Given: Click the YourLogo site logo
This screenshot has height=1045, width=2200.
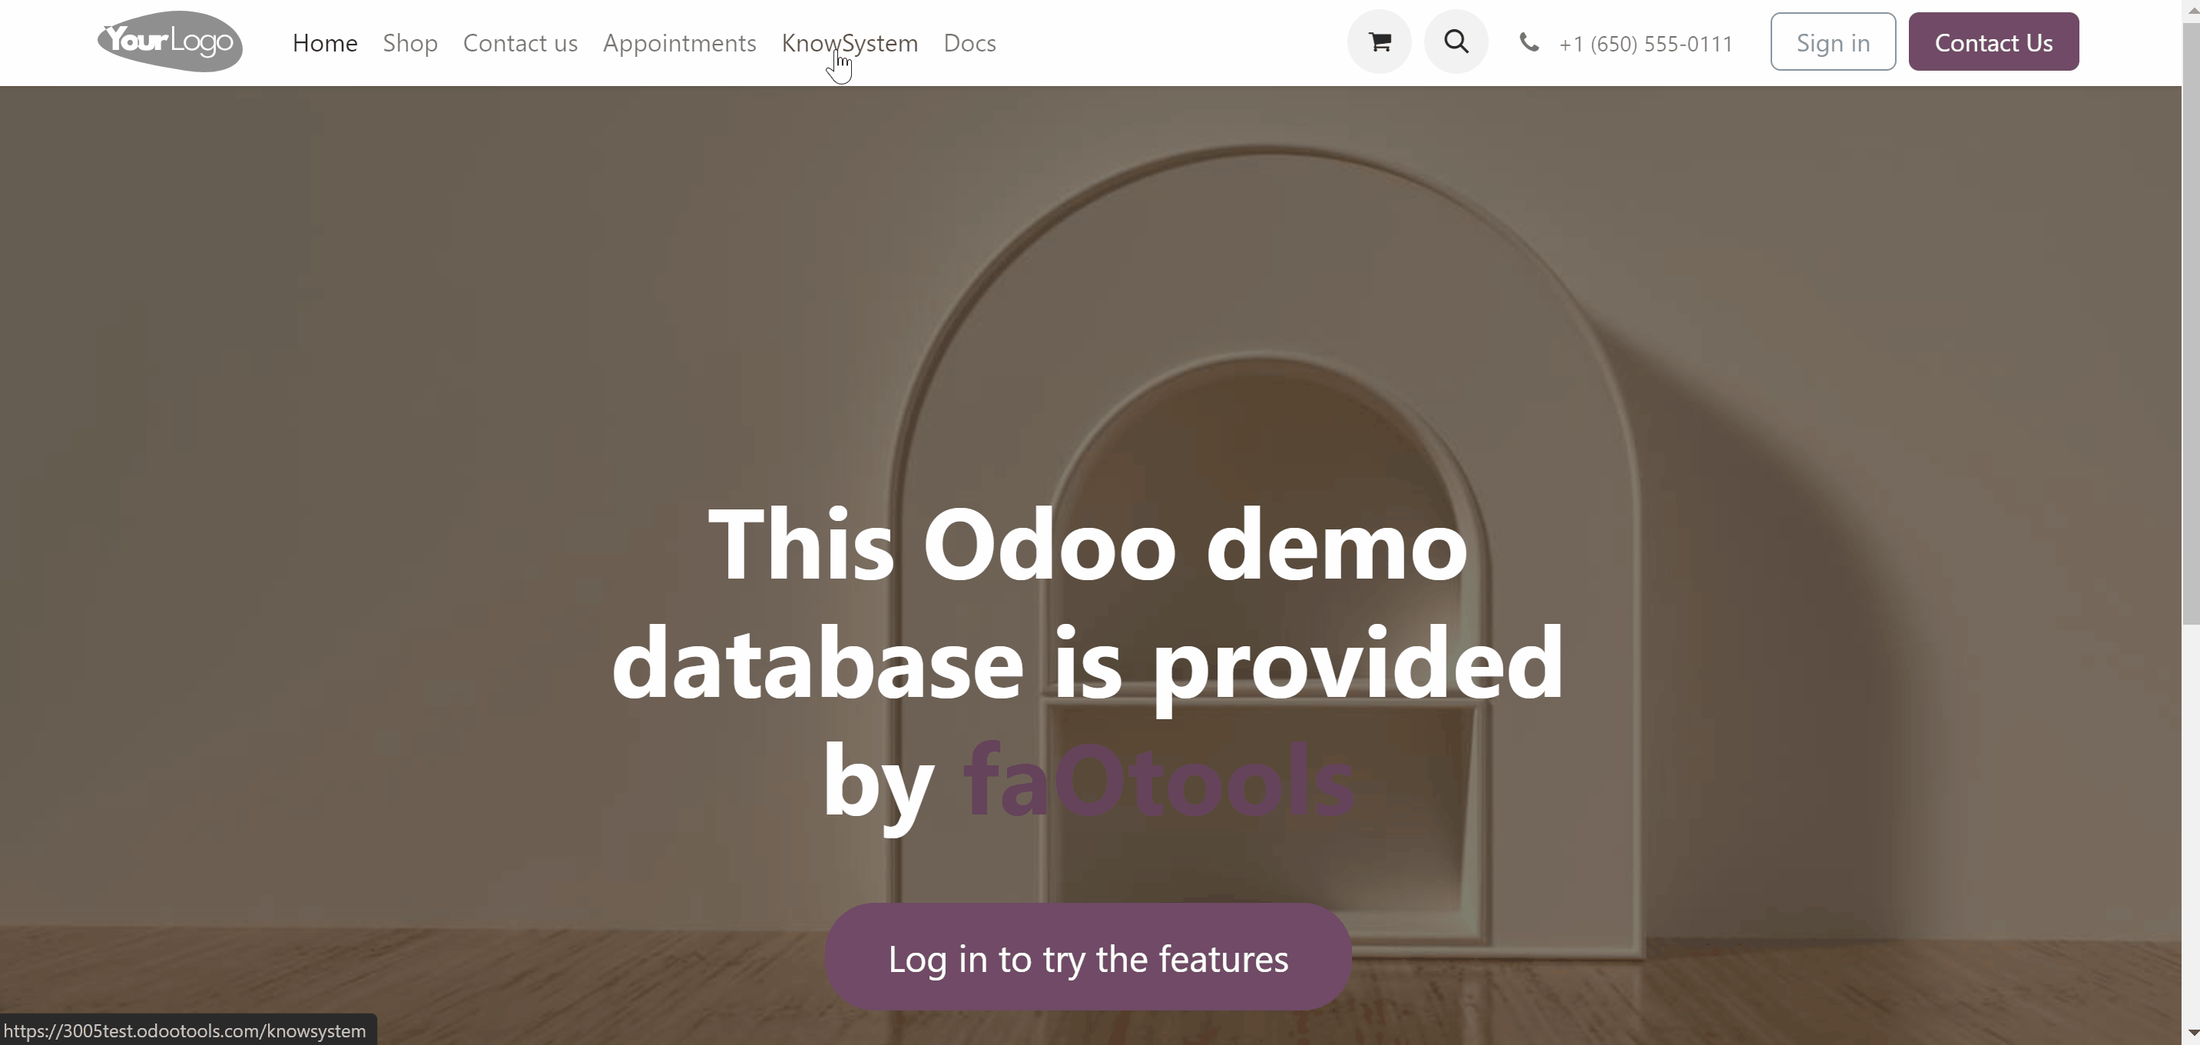Looking at the screenshot, I should tap(170, 41).
